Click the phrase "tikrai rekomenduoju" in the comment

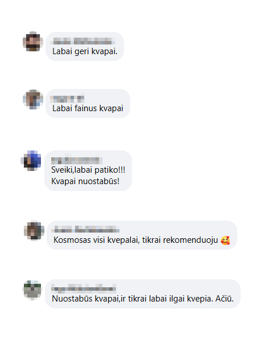tap(180, 240)
